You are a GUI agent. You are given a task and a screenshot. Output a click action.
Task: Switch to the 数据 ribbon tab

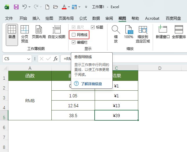(x=96, y=18)
